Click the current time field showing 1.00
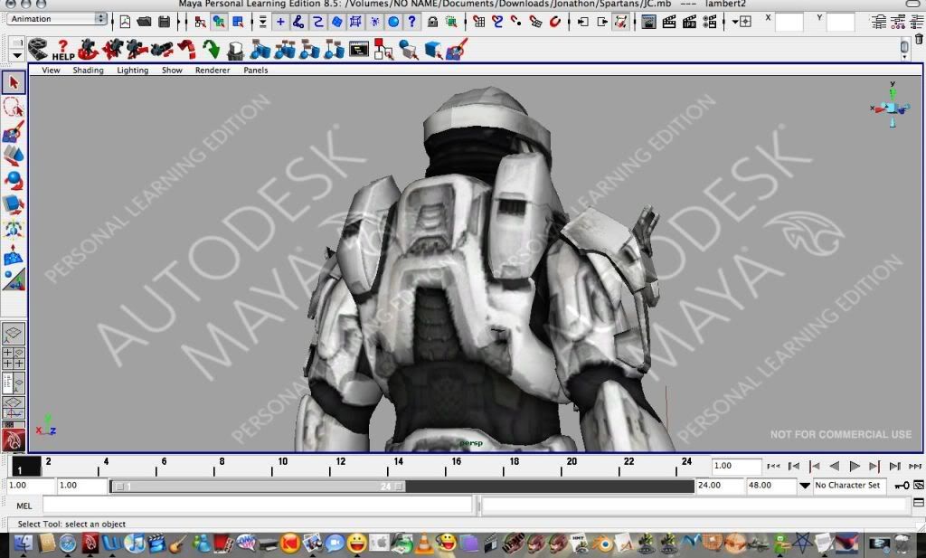 [736, 467]
